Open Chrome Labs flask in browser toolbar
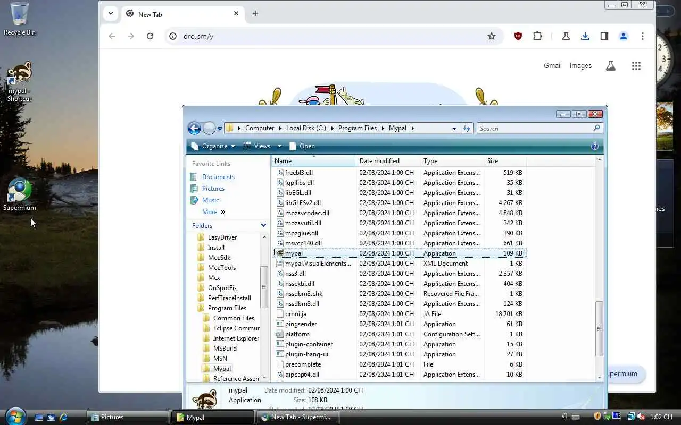The width and height of the screenshot is (681, 425). point(566,36)
